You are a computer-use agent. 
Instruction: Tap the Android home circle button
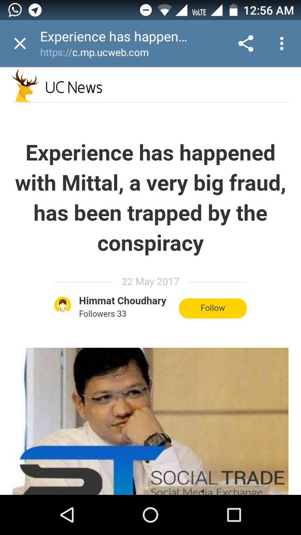pyautogui.click(x=150, y=515)
